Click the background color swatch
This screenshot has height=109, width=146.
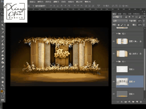click(4, 93)
